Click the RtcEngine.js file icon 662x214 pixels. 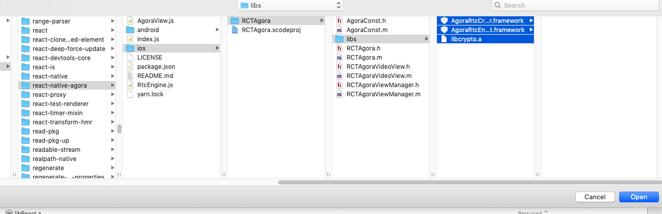click(130, 85)
